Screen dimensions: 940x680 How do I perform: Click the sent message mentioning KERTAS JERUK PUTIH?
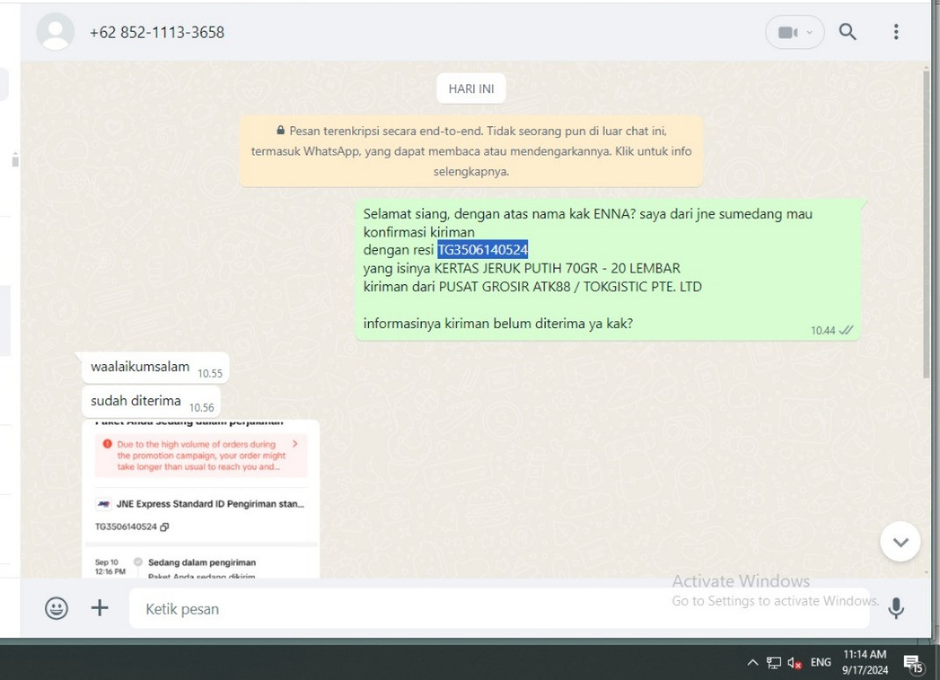(x=608, y=269)
